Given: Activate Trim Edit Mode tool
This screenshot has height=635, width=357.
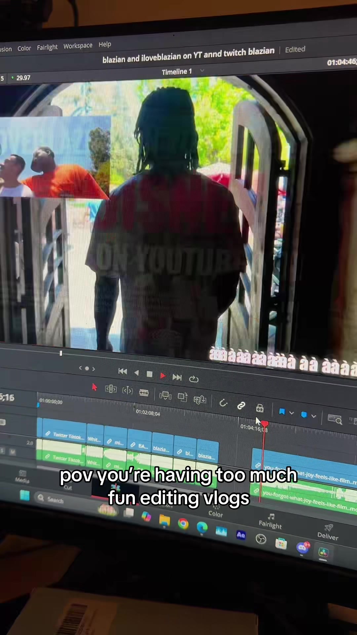Looking at the screenshot, I should [111, 389].
